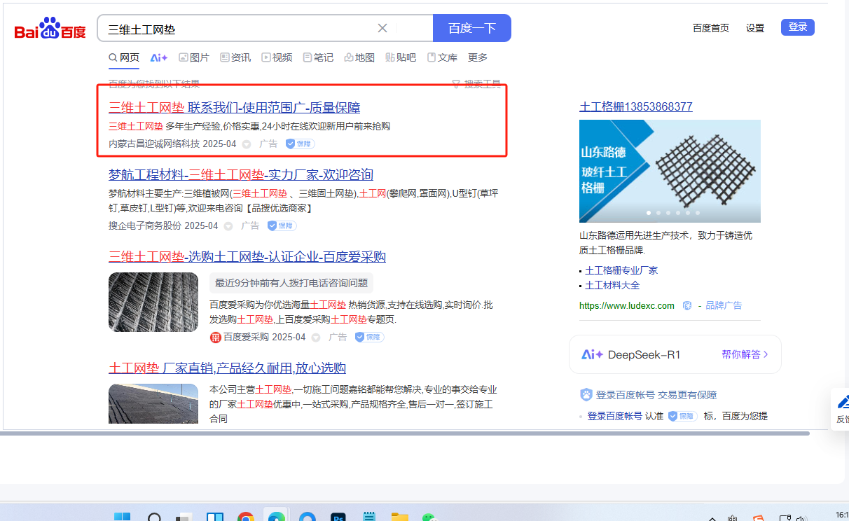Expand dropdown arrow beside 百度爱采购 2025-04

[316, 338]
